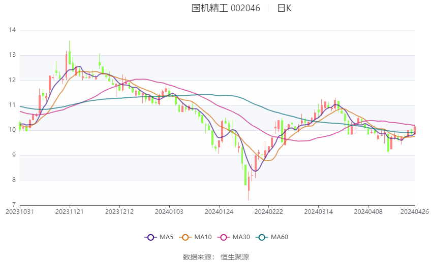Click the 日K period label

tap(284, 8)
